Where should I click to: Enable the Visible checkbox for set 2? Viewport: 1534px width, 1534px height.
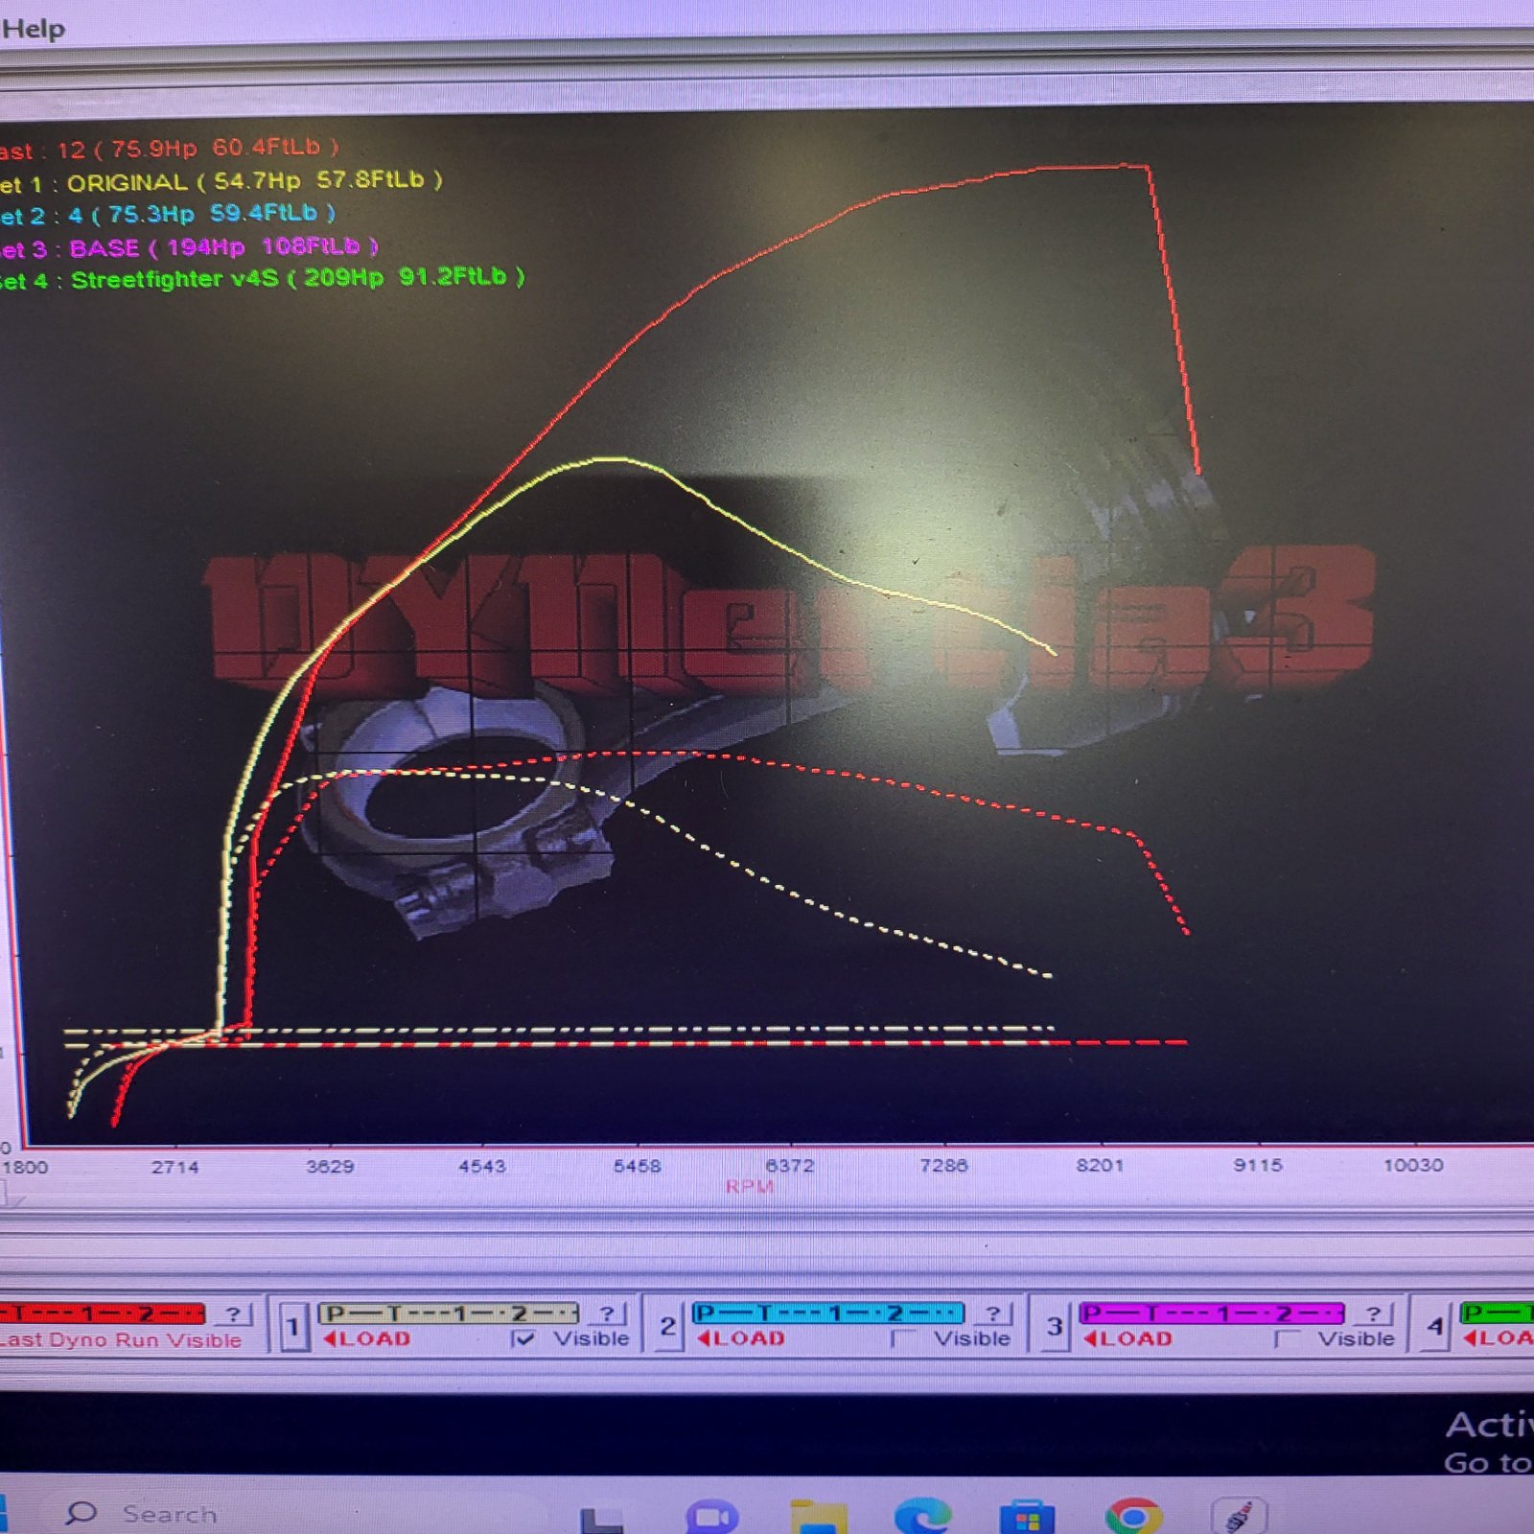tap(902, 1338)
